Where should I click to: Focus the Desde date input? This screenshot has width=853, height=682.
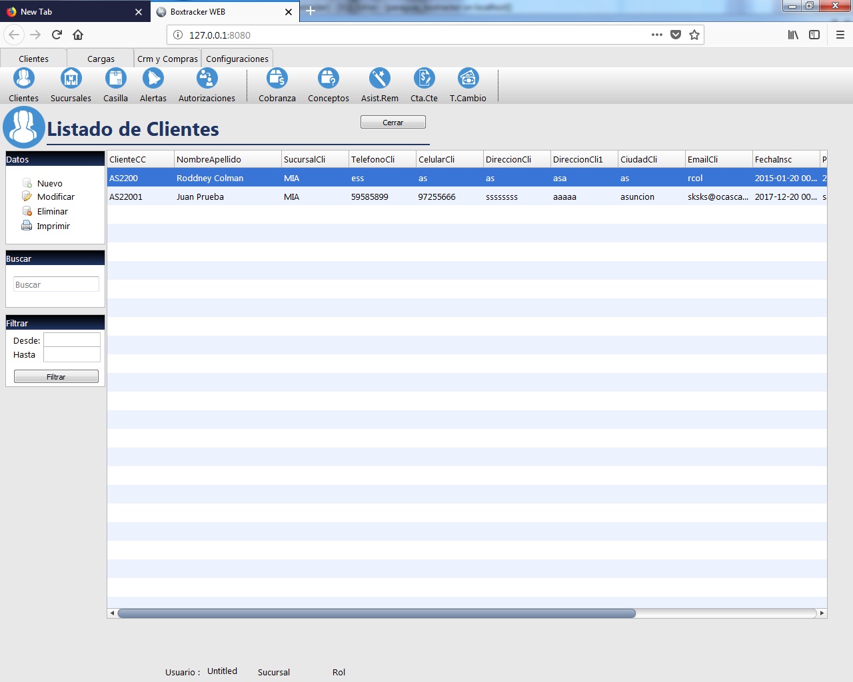pos(71,340)
